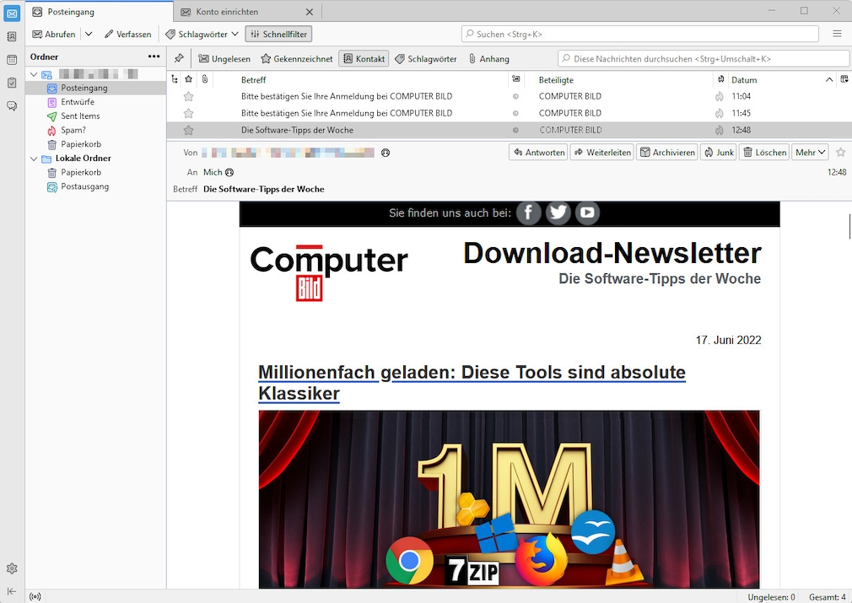Open the Chat space icon
Screen dimensions: 852x603
(12, 105)
